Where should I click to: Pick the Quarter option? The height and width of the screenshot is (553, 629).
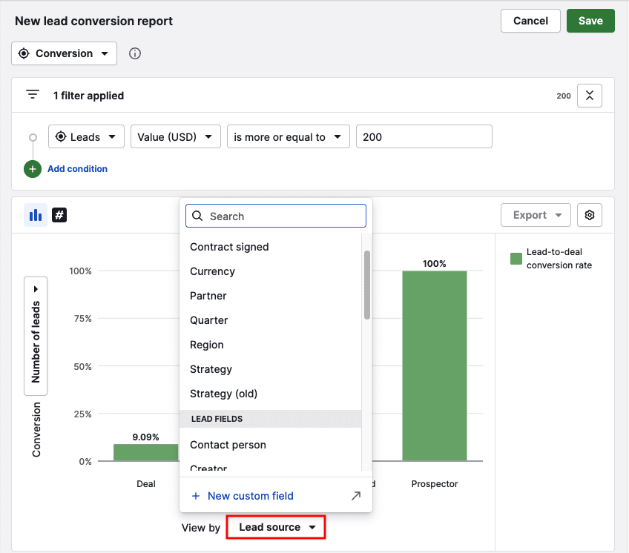(x=209, y=320)
